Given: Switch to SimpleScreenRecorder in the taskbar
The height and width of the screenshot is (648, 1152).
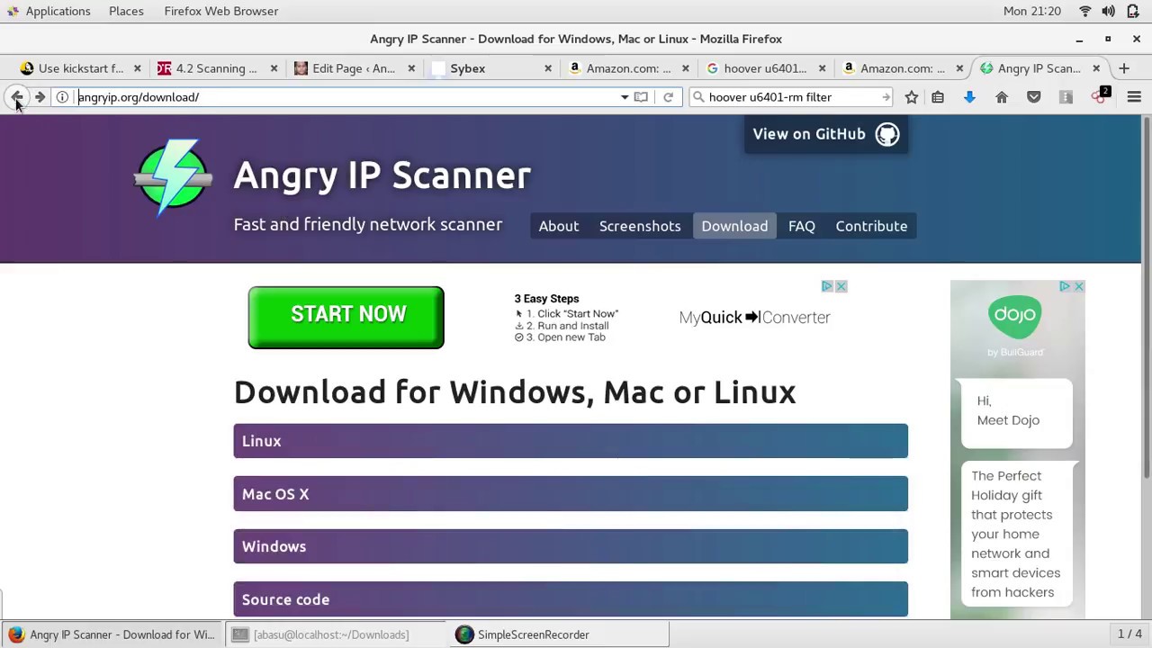Looking at the screenshot, I should [x=558, y=634].
